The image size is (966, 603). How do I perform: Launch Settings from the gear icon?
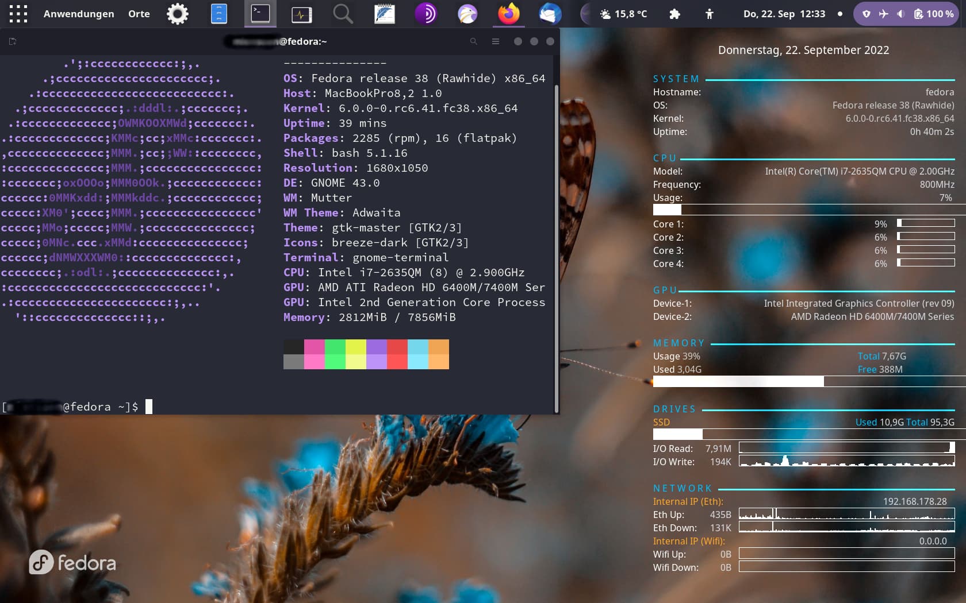(178, 14)
